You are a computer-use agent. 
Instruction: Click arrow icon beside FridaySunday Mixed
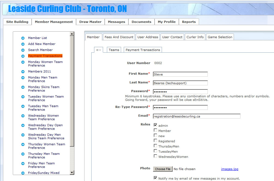pos(23,173)
